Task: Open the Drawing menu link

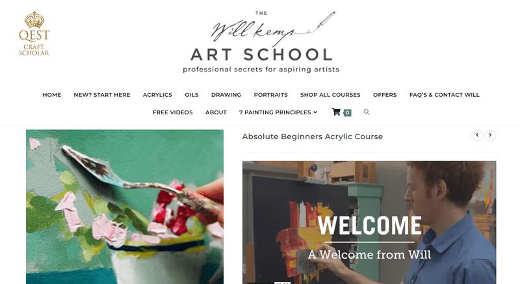Action: pos(226,95)
